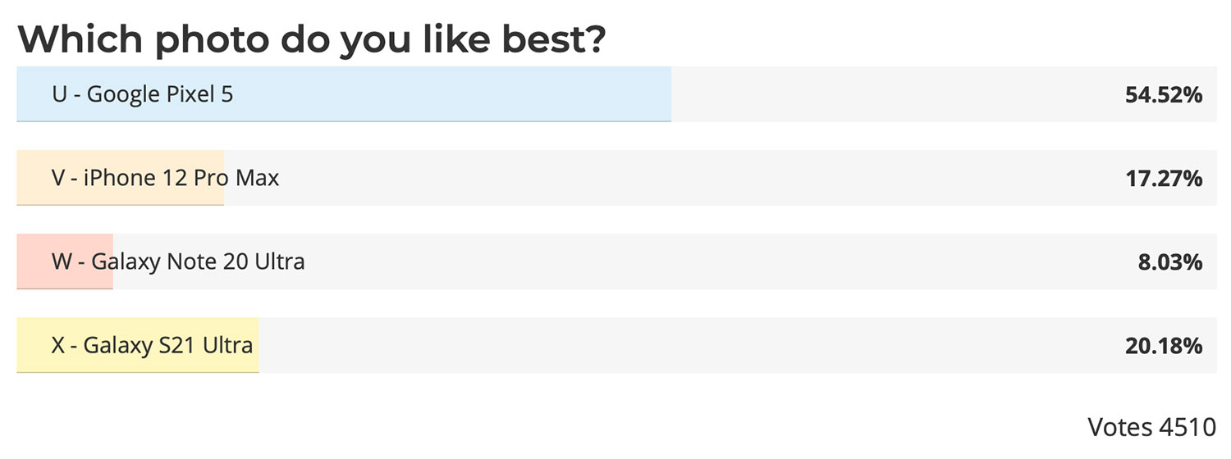
Task: Click the 4510 total vote number
Action: [x=1188, y=427]
